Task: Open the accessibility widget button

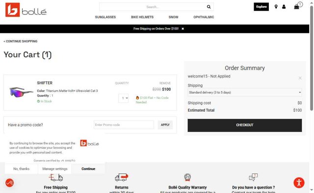Action: coord(299,183)
